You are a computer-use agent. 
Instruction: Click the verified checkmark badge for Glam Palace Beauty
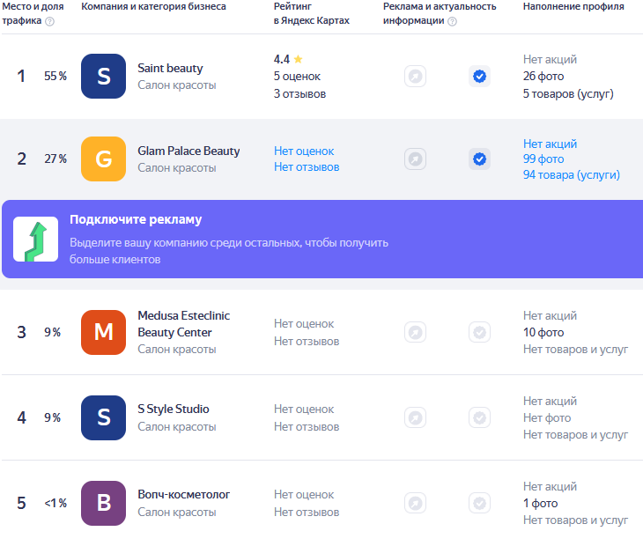pyautogui.click(x=479, y=159)
